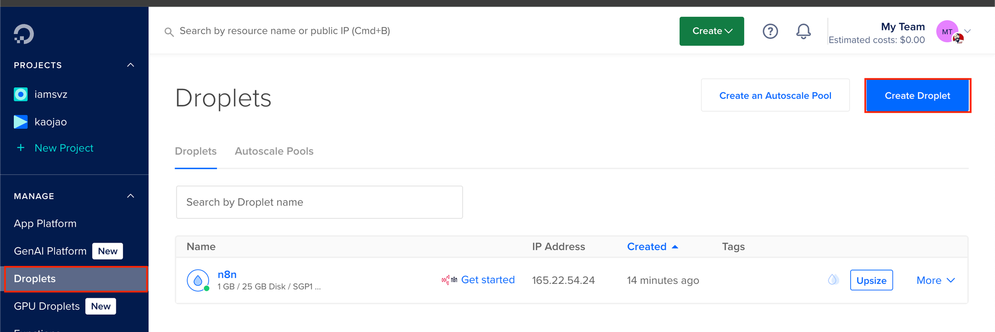Click the plus icon for New Project
995x332 pixels.
point(21,148)
